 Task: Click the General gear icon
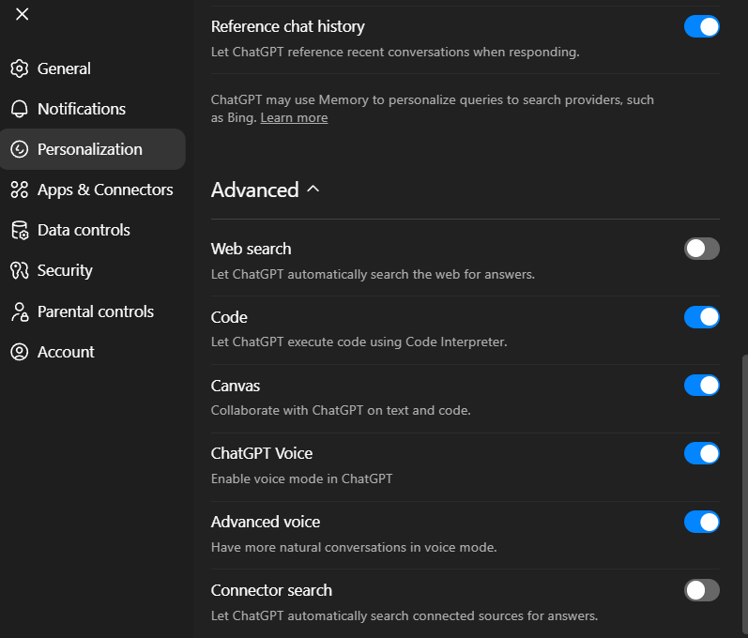click(x=20, y=68)
